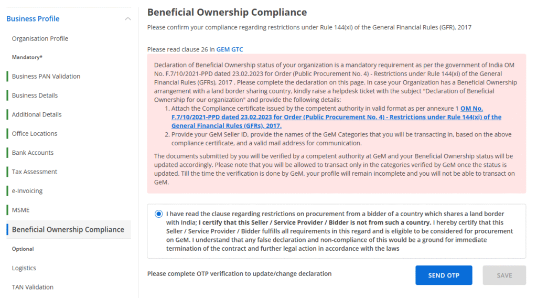
Task: Go to Business PAN Validation
Action: pos(46,77)
